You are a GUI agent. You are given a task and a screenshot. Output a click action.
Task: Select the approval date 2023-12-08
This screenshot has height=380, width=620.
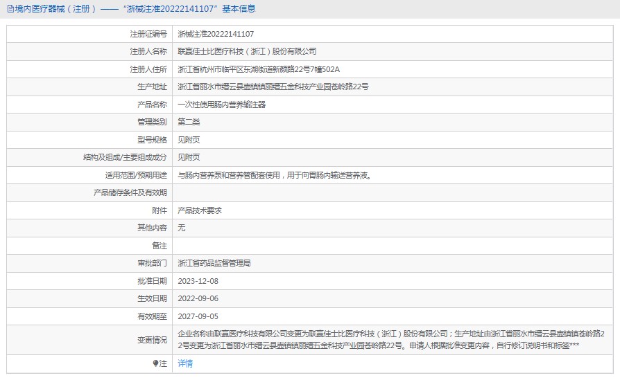[198, 281]
